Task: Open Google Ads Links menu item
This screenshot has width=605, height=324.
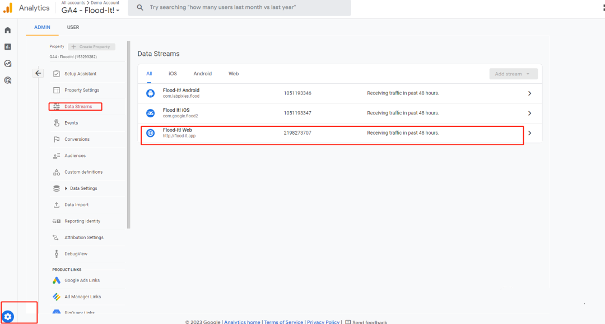Action: pos(82,280)
